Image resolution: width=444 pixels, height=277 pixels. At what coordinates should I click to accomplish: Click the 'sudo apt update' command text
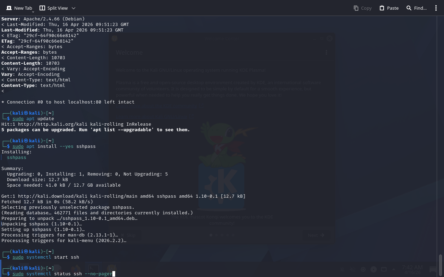pyautogui.click(x=33, y=119)
